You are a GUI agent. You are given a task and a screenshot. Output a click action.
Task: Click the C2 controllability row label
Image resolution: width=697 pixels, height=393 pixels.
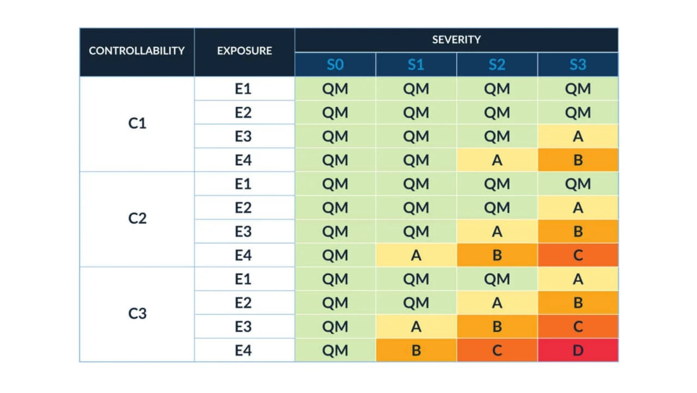tap(137, 219)
